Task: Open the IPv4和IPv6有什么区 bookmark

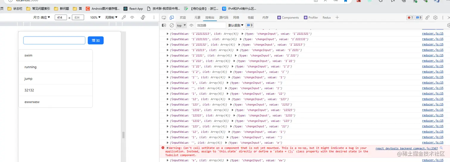Action: pos(239,9)
